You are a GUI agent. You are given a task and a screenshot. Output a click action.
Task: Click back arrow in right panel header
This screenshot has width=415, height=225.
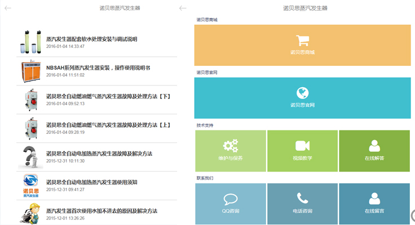(183, 8)
